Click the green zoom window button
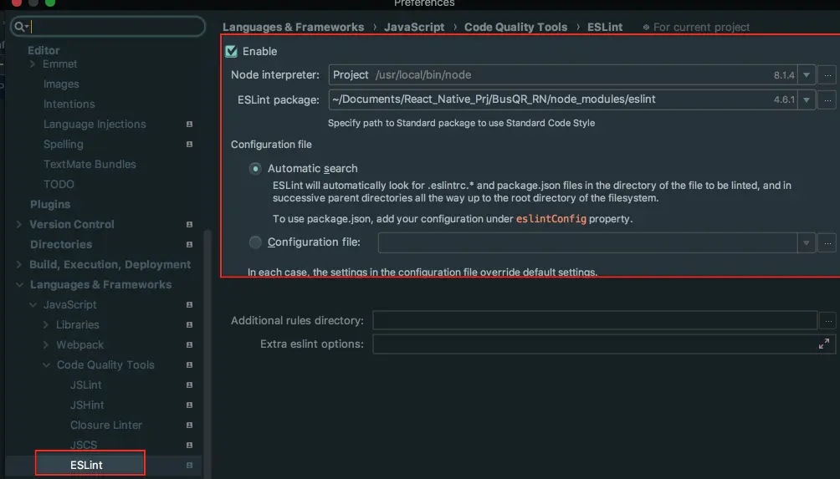840x479 pixels. (x=50, y=3)
